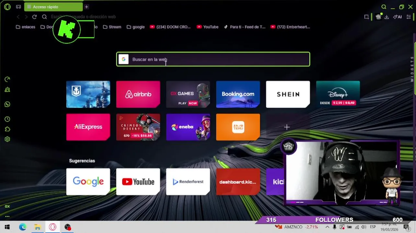Open the AMZNCO stock widget in taskbar
The image size is (416, 233).
[296, 227]
